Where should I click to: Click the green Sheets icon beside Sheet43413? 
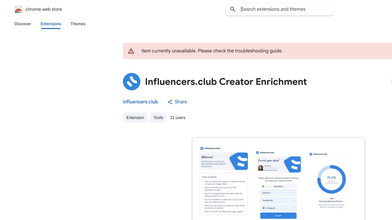point(263,186)
